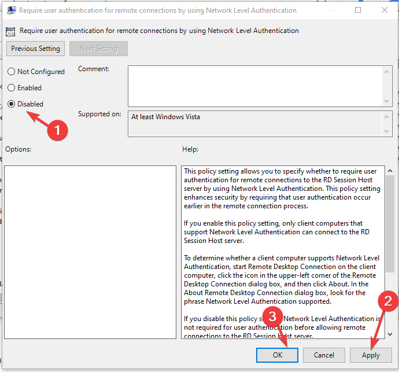
Task: Click the empty Options pane
Action: click(90, 252)
